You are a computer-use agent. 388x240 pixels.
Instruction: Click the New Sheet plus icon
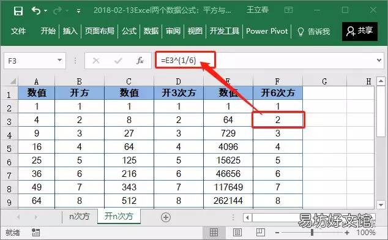point(166,217)
